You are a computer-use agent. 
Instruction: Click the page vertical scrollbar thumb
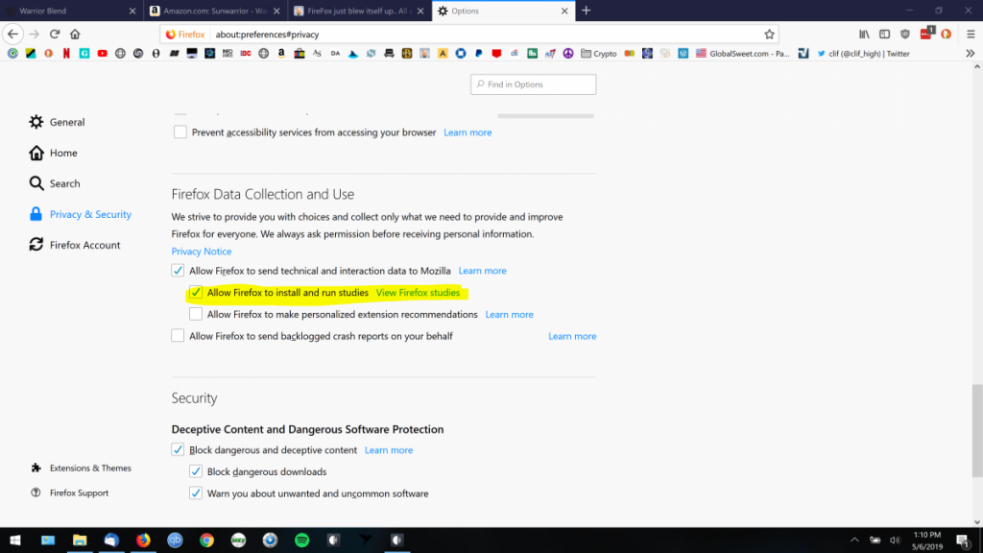click(977, 430)
